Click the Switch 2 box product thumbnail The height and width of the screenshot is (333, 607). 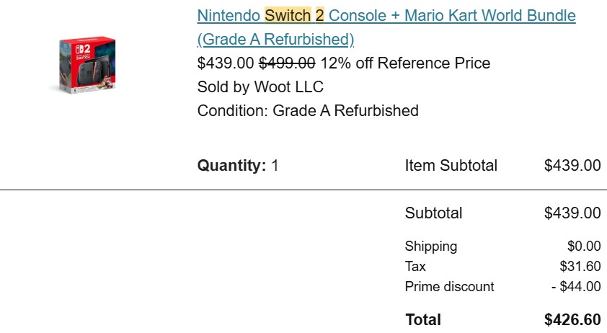pos(87,65)
